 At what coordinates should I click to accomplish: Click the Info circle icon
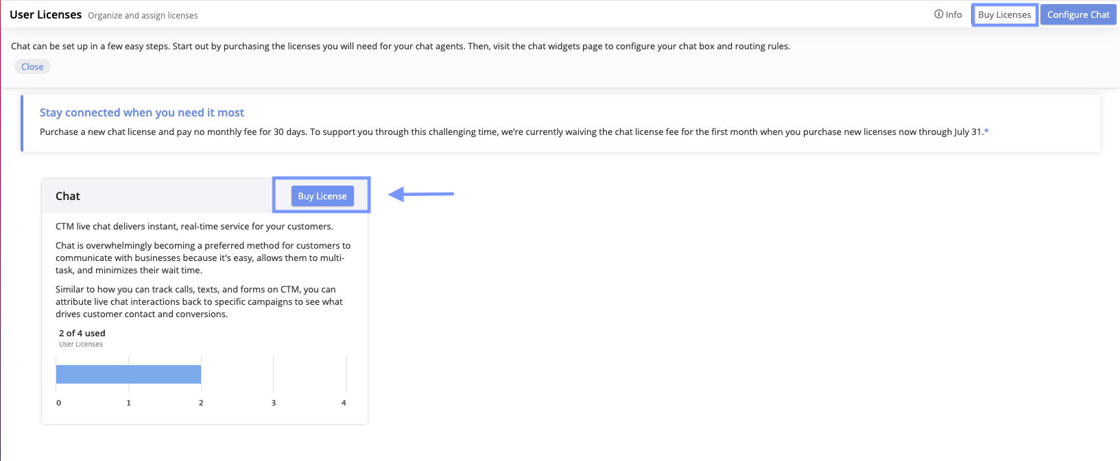(938, 14)
